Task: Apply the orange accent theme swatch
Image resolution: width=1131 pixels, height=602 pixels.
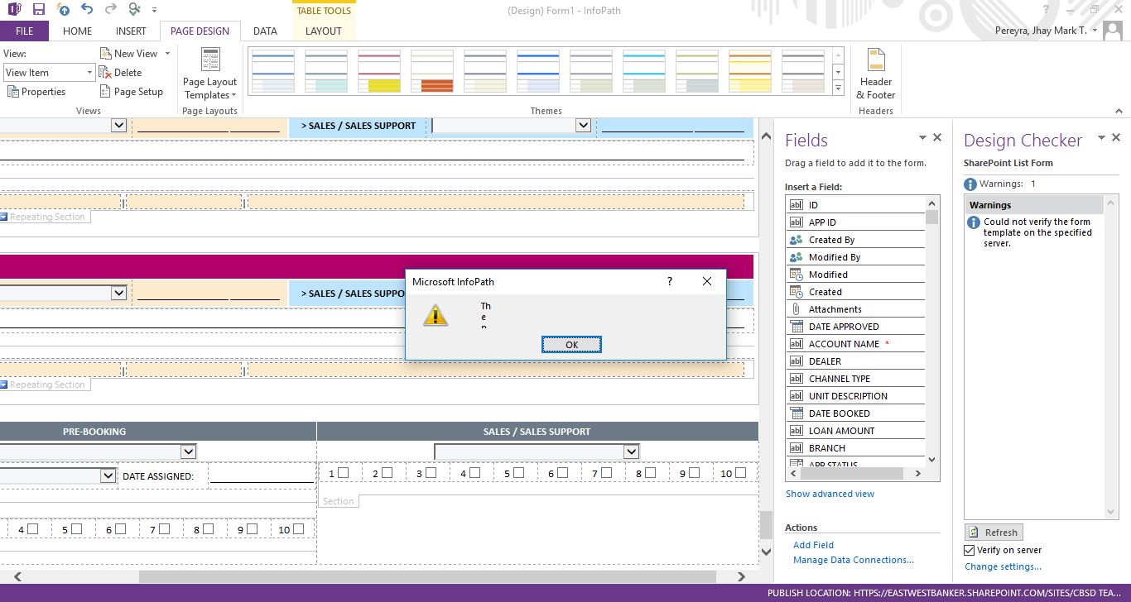Action: tap(431, 71)
